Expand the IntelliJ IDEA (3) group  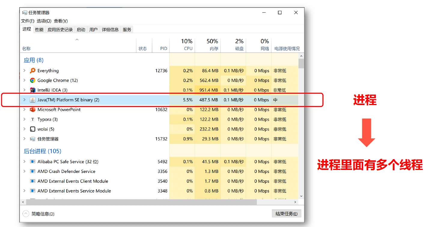coord(24,90)
